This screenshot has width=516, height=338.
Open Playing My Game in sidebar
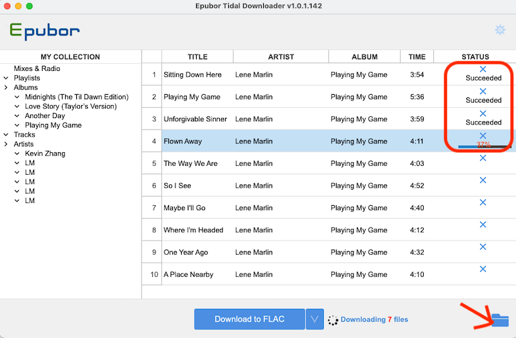coord(54,125)
